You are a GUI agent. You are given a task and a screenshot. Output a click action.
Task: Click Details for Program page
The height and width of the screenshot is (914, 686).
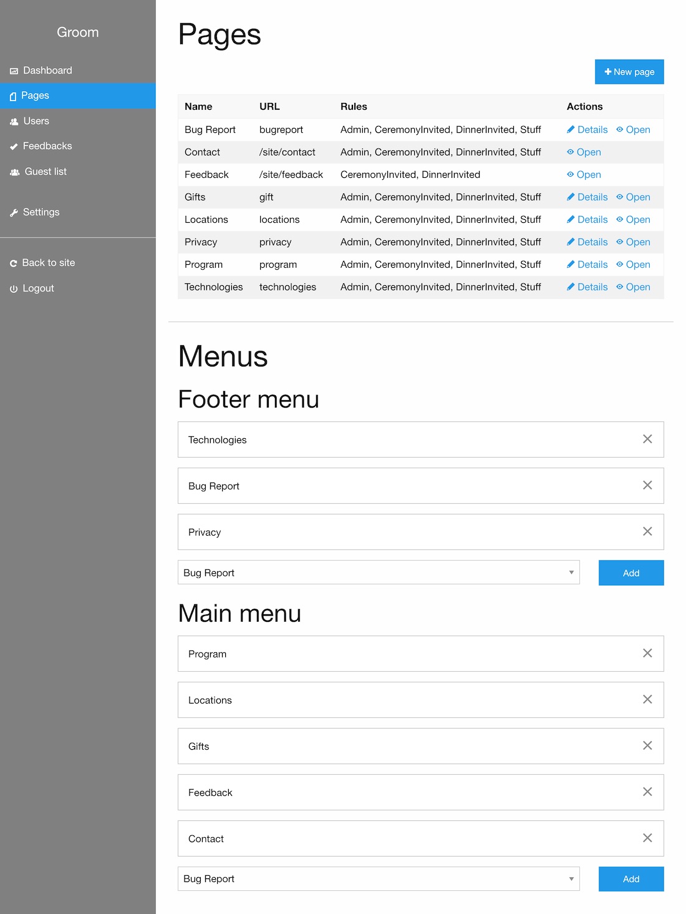tap(587, 265)
